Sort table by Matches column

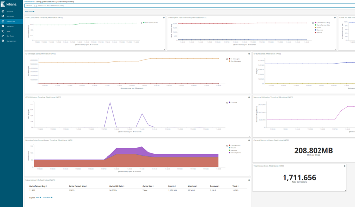(193, 186)
